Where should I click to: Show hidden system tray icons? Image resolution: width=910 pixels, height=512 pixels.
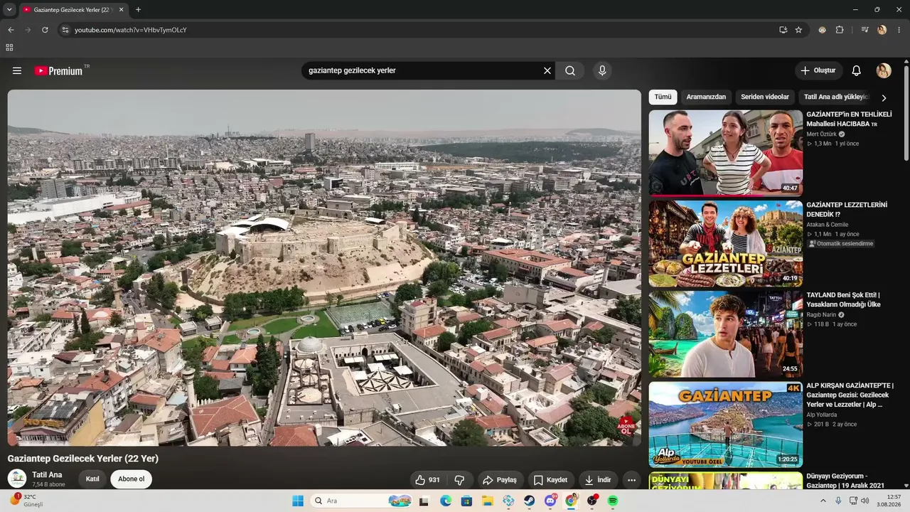(823, 501)
